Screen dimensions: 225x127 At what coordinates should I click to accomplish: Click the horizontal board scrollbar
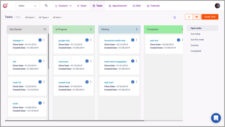(75, 121)
